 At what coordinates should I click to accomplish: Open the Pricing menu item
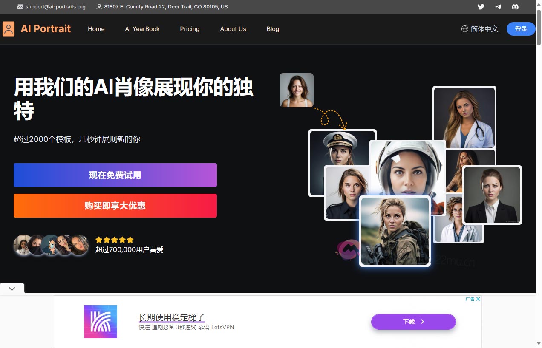tap(190, 29)
